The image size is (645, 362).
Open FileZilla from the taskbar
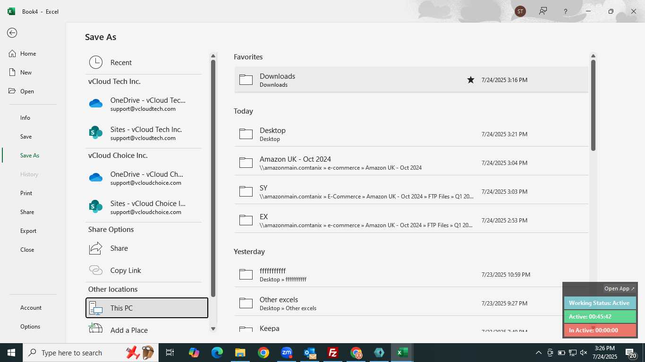pyautogui.click(x=333, y=353)
